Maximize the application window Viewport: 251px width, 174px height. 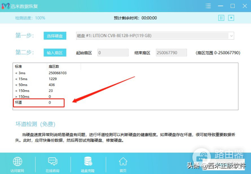tap(233, 6)
